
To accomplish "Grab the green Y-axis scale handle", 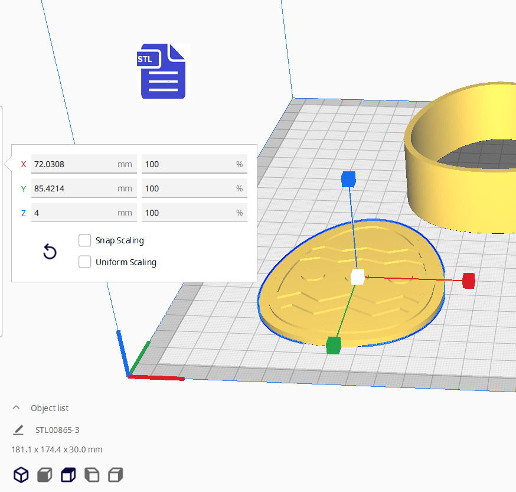I will (x=334, y=345).
